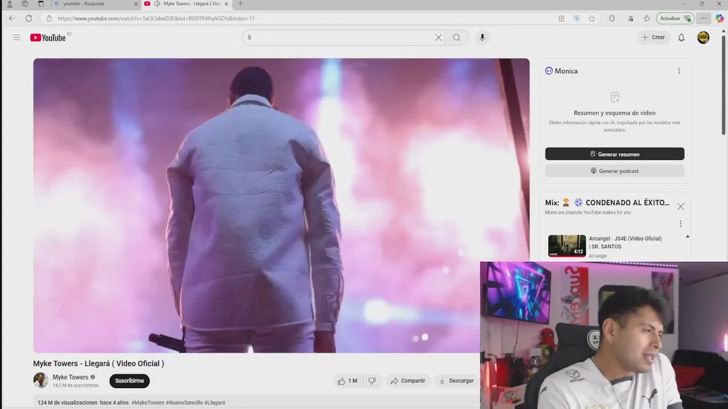Image resolution: width=728 pixels, height=409 pixels.
Task: Mute the tab via speaker icon
Action: [x=156, y=3]
